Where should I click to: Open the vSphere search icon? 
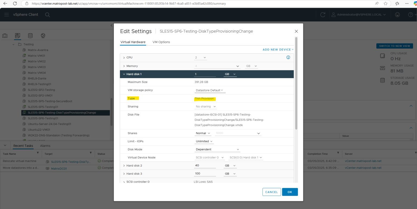click(x=48, y=15)
